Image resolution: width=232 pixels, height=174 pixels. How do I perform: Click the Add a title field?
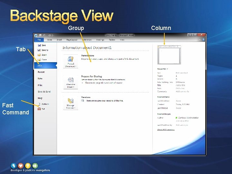pyautogui.click(x=180, y=85)
